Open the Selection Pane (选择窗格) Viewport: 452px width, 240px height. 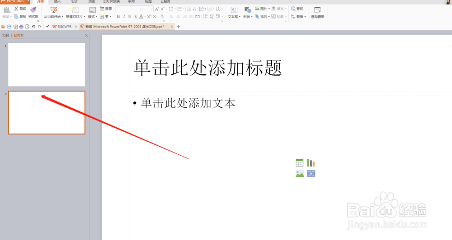pyautogui.click(x=317, y=13)
